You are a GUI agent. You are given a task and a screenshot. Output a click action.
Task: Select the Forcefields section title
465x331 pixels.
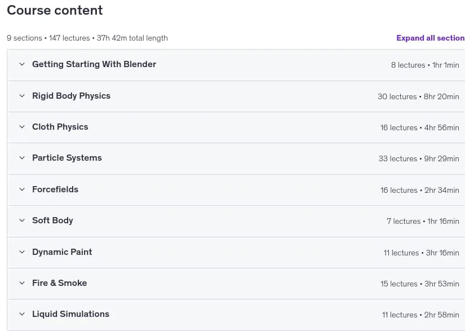(55, 189)
